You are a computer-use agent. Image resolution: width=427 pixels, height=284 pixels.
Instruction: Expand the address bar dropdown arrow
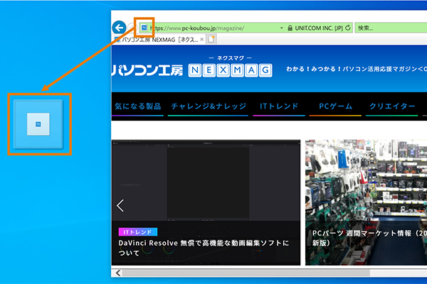(281, 28)
